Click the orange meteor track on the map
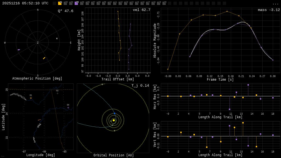Screen dimensions: 281x158 [x=39, y=120]
